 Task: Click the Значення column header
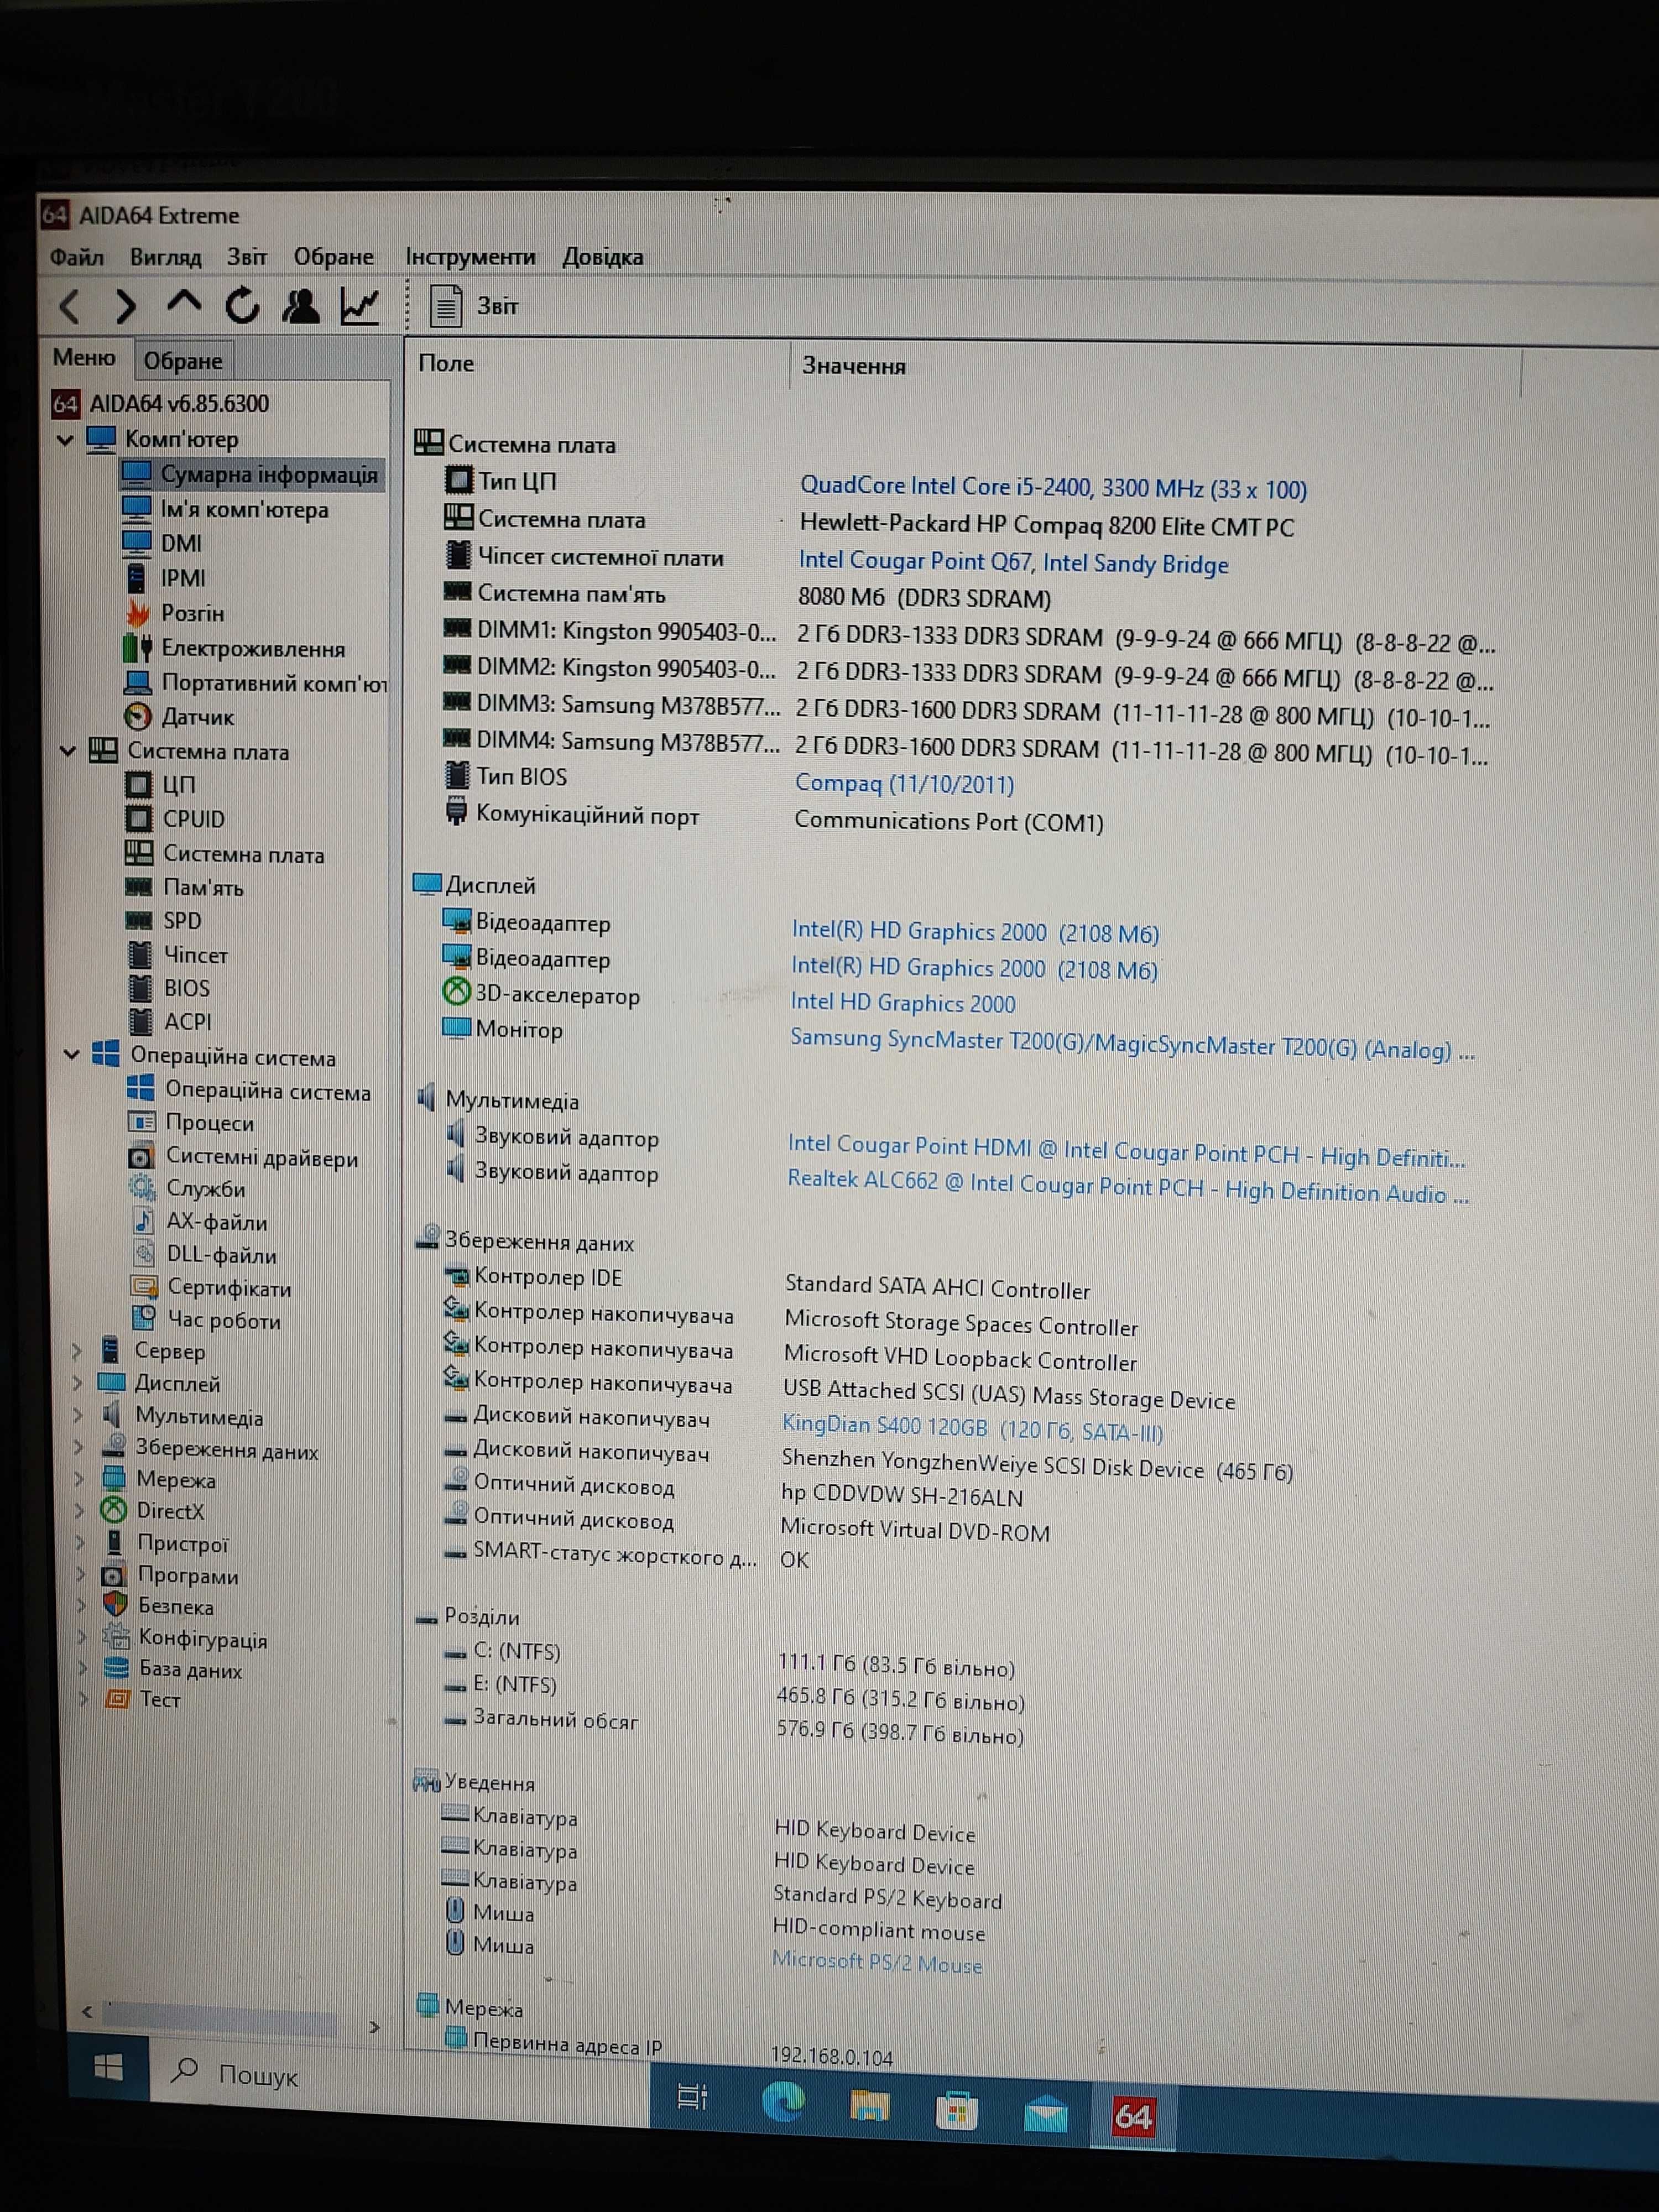pyautogui.click(x=853, y=366)
